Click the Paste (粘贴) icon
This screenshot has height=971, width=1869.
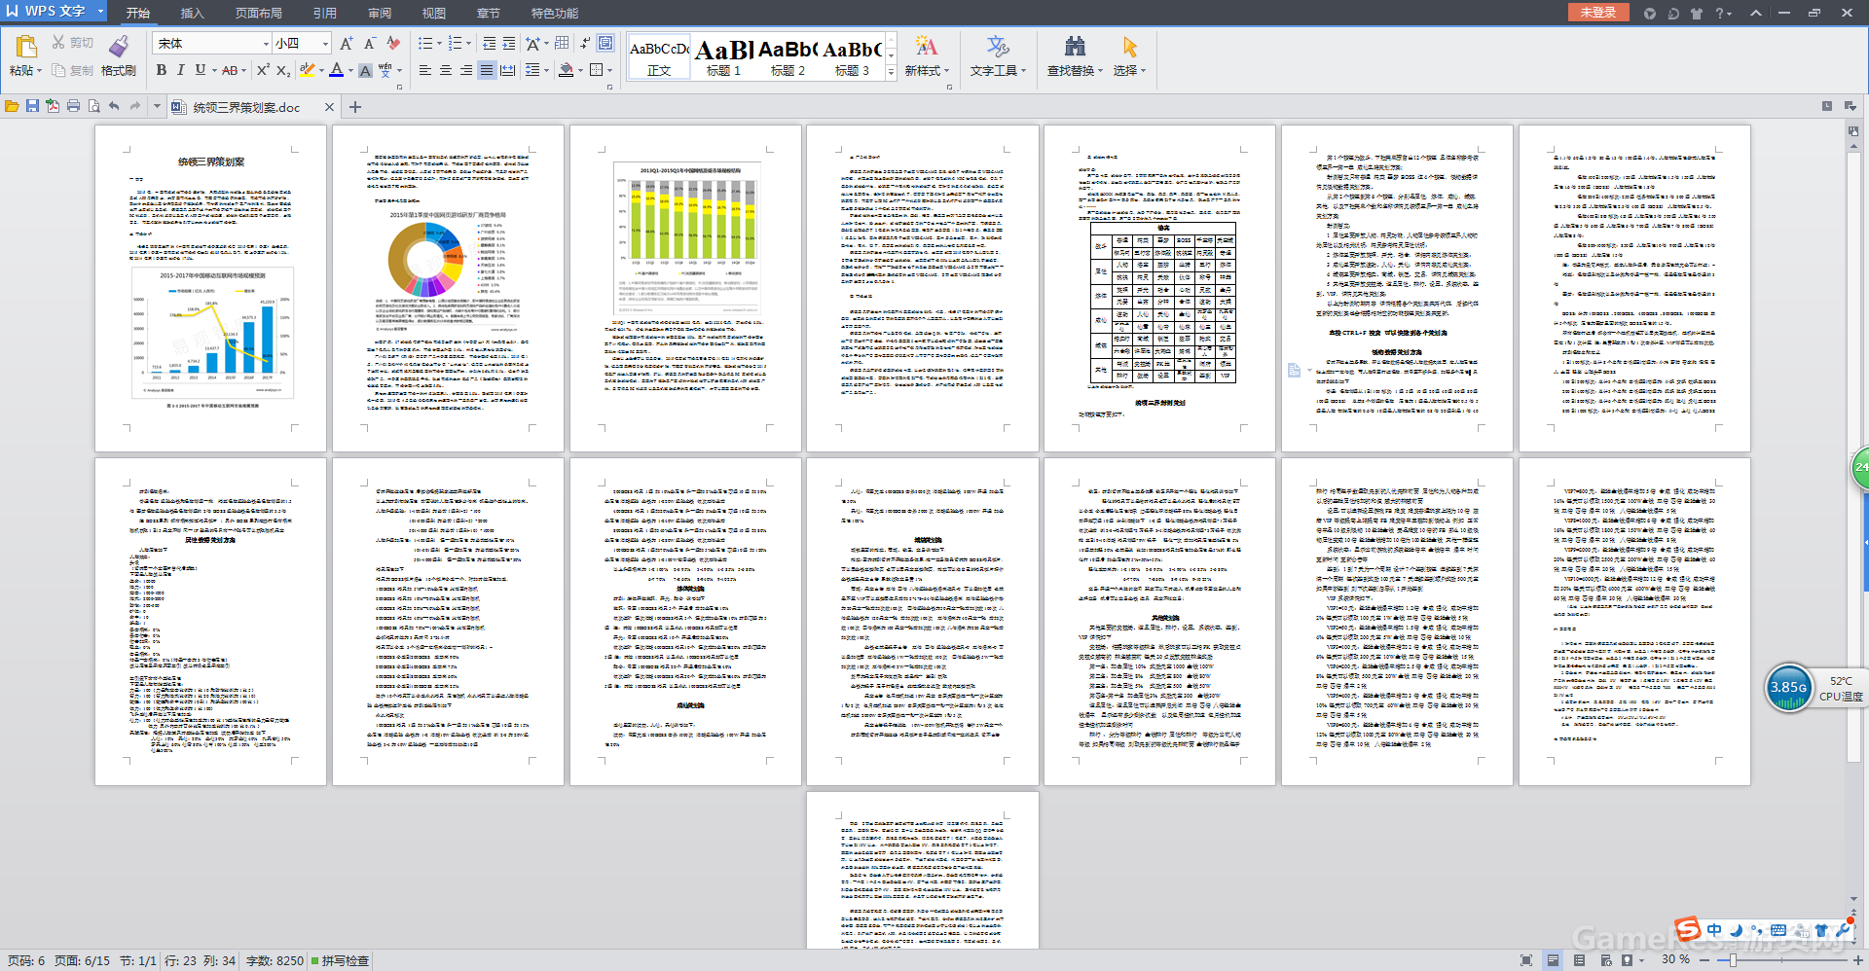click(25, 46)
